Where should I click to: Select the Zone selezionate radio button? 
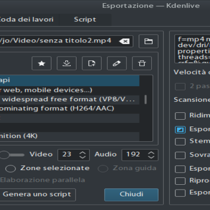(10, 169)
